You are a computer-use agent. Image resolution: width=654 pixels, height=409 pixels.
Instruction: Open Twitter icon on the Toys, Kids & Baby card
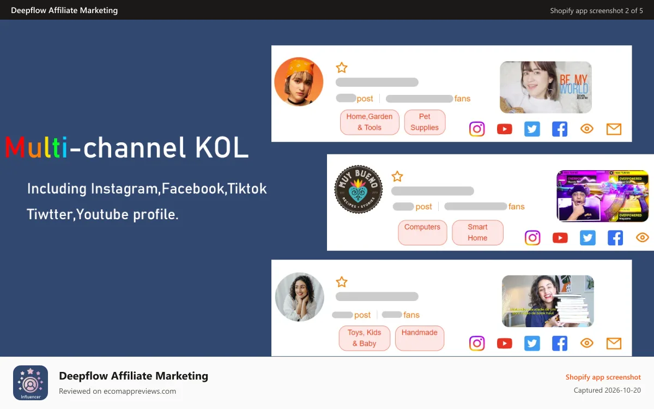pos(532,343)
